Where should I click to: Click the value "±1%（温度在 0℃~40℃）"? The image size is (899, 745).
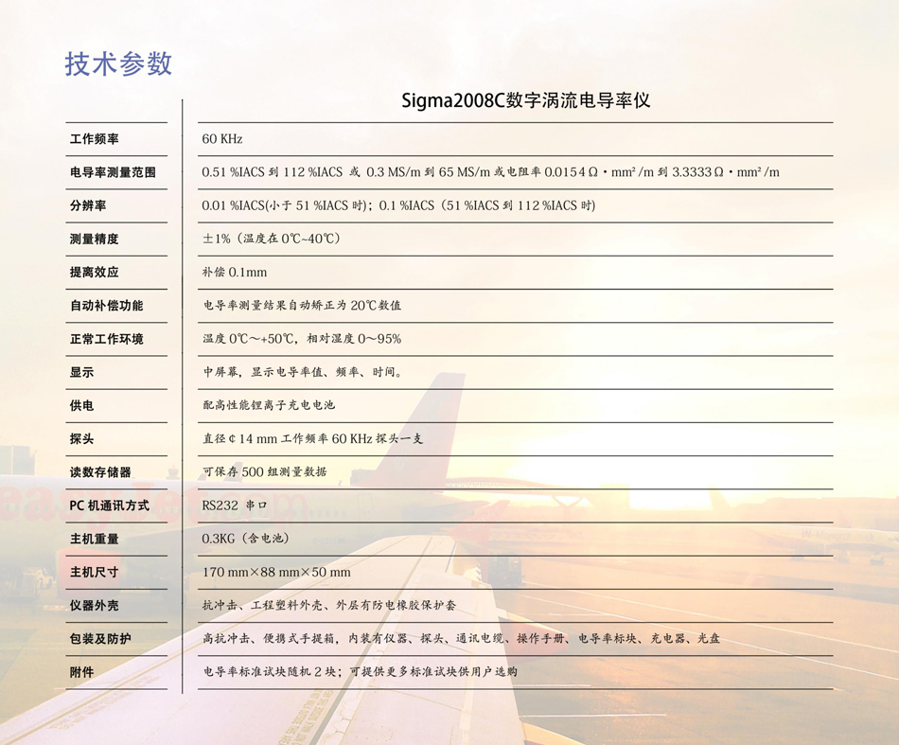tap(272, 239)
